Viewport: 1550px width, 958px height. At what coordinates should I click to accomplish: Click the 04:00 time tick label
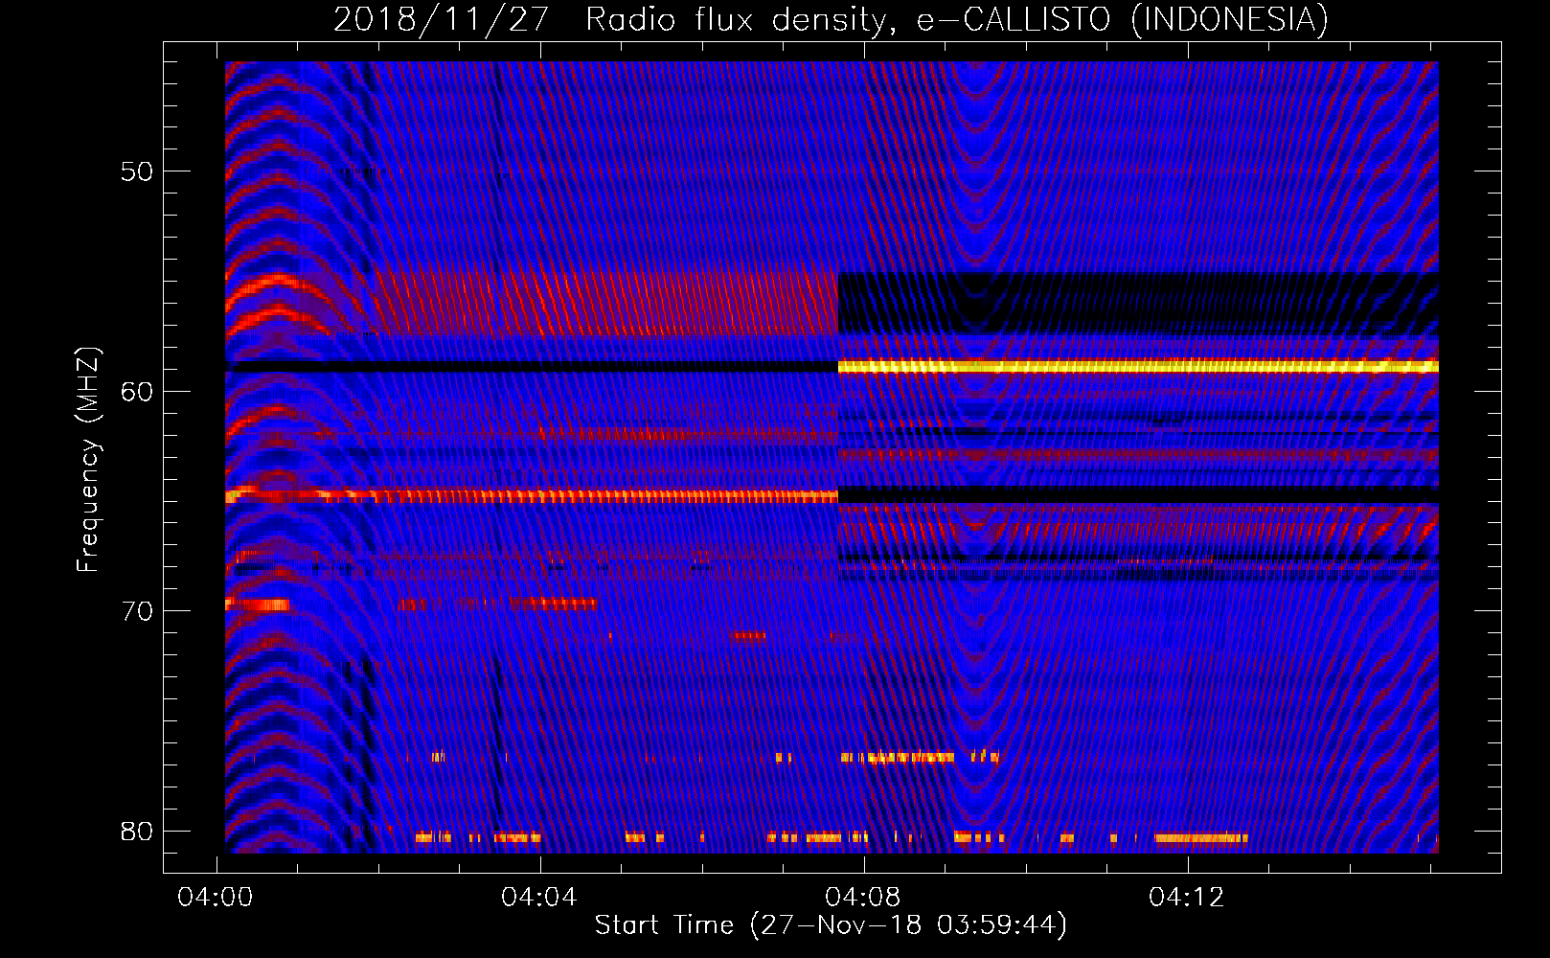[x=216, y=898]
